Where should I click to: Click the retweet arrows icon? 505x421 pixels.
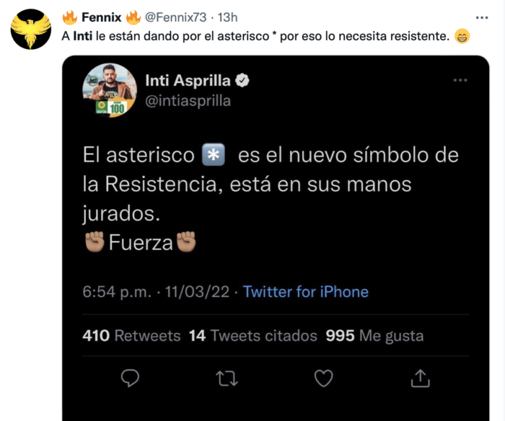point(227,378)
